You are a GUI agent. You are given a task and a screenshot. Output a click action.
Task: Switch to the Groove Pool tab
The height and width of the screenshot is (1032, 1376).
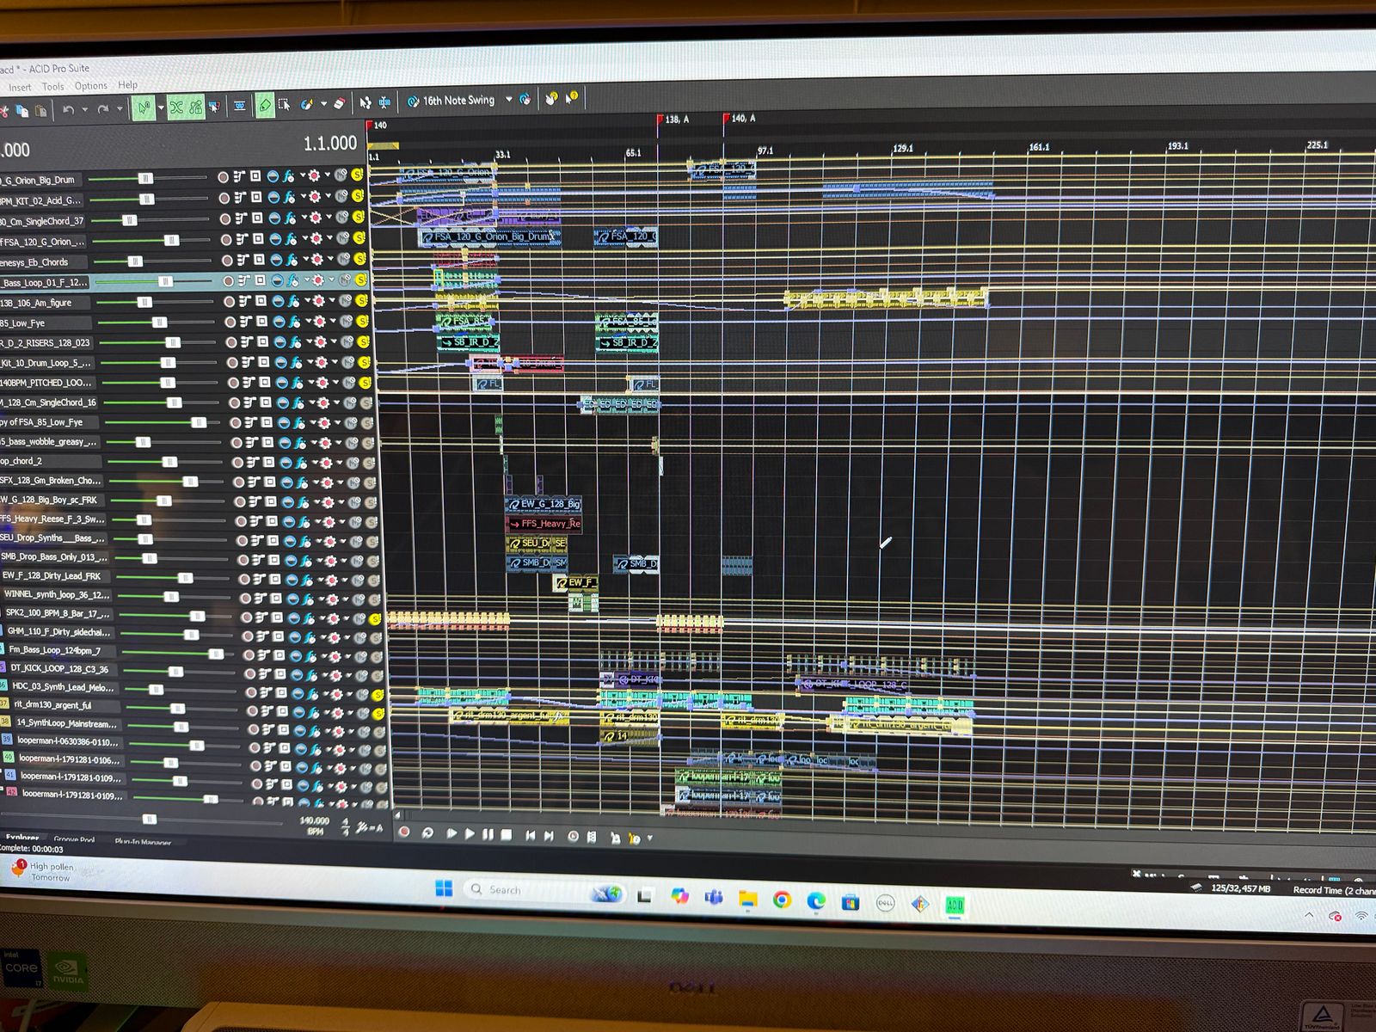pos(74,839)
